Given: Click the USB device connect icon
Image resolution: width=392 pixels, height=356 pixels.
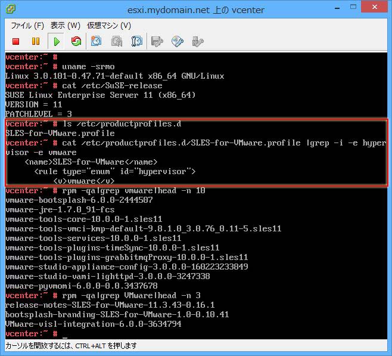Looking at the screenshot, I should pyautogui.click(x=198, y=41).
